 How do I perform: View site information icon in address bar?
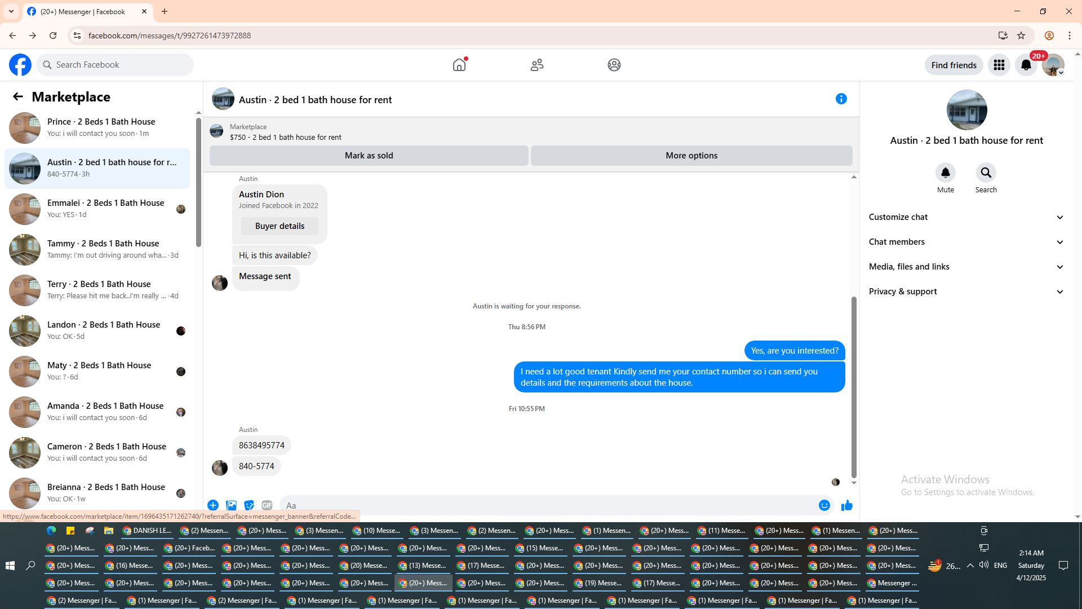(77, 36)
